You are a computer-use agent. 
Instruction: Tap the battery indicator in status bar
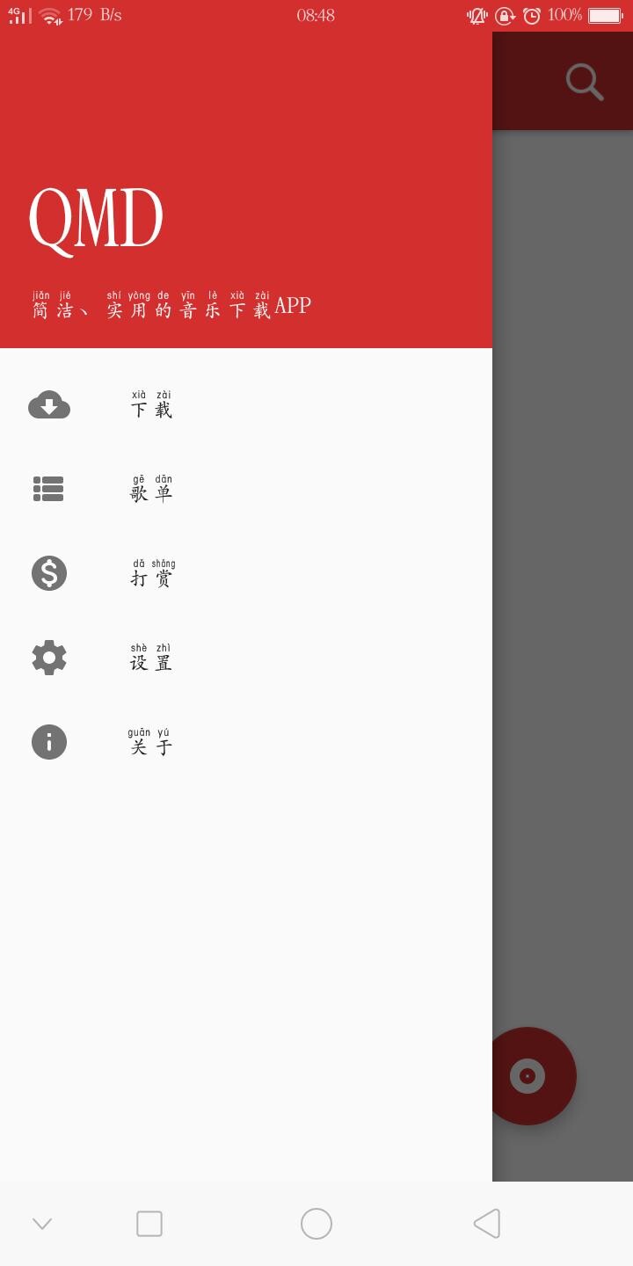tap(605, 15)
